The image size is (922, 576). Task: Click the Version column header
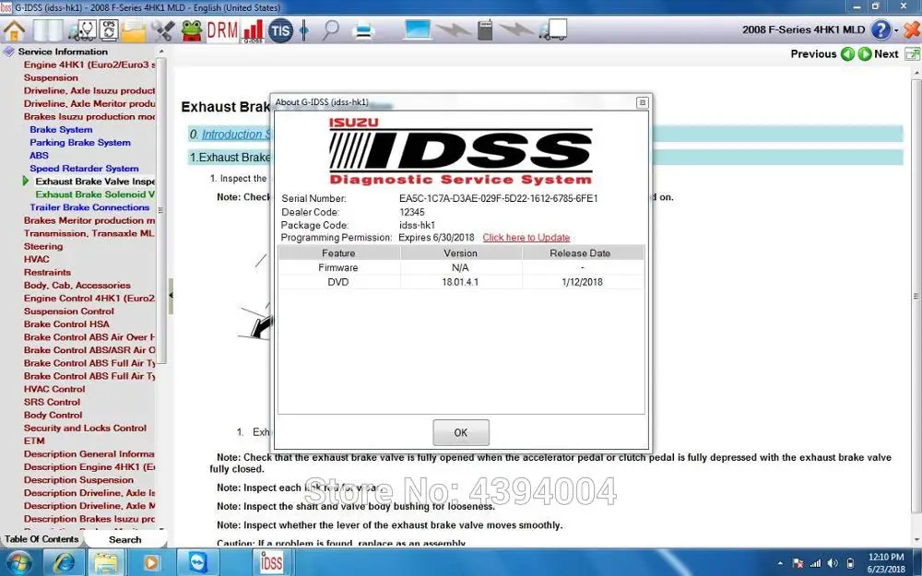pyautogui.click(x=460, y=253)
